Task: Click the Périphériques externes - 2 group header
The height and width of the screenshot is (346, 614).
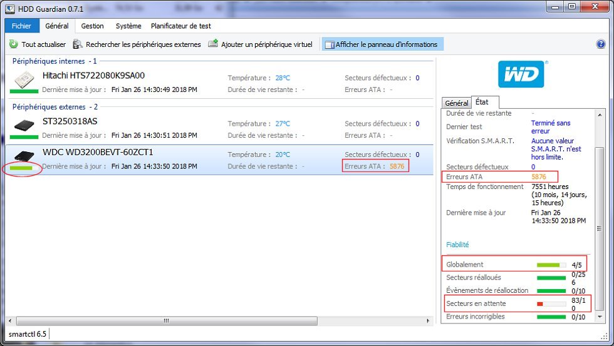Action: coord(55,107)
